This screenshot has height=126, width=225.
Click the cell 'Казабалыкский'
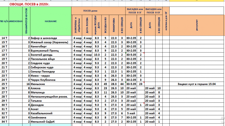(x=51, y=113)
